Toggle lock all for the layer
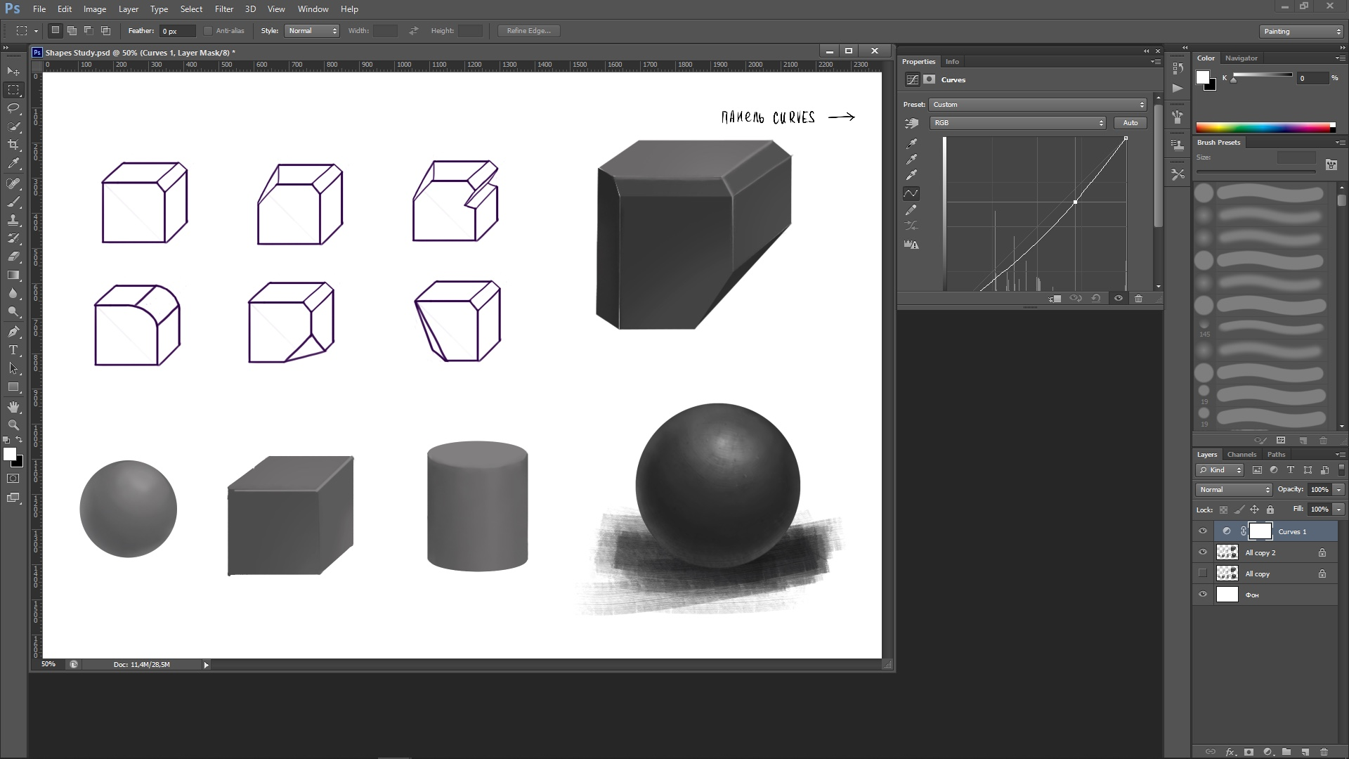The width and height of the screenshot is (1349, 759). tap(1270, 510)
